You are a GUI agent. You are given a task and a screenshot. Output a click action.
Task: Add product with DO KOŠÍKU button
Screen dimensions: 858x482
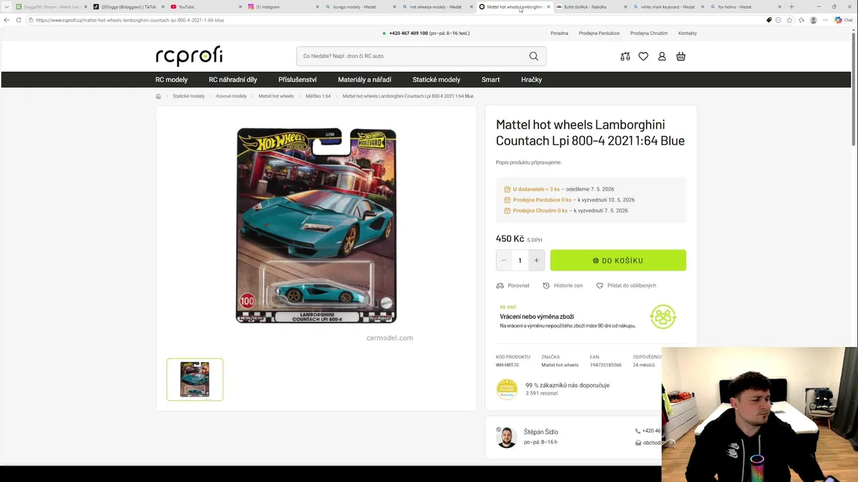tap(618, 260)
